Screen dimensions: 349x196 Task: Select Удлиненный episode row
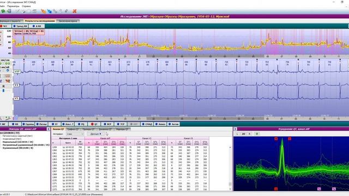coord(18,148)
